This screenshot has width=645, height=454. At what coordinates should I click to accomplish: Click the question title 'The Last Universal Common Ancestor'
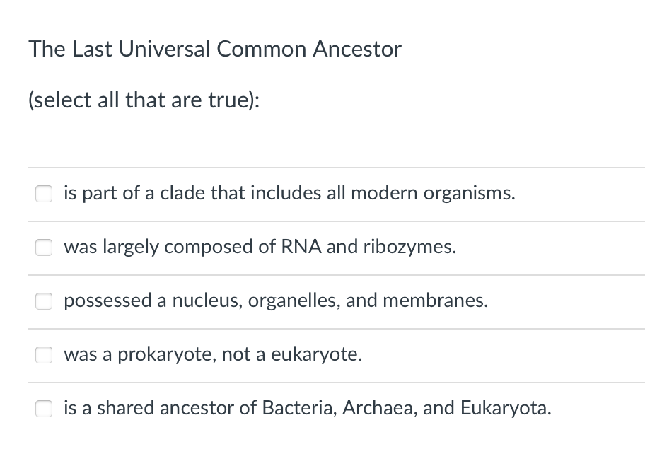pyautogui.click(x=214, y=49)
